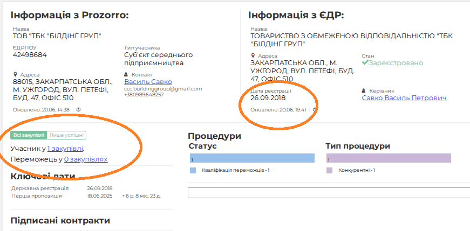Click the blue Статус bar in the chart
This screenshot has height=231, width=470.
coord(251,158)
